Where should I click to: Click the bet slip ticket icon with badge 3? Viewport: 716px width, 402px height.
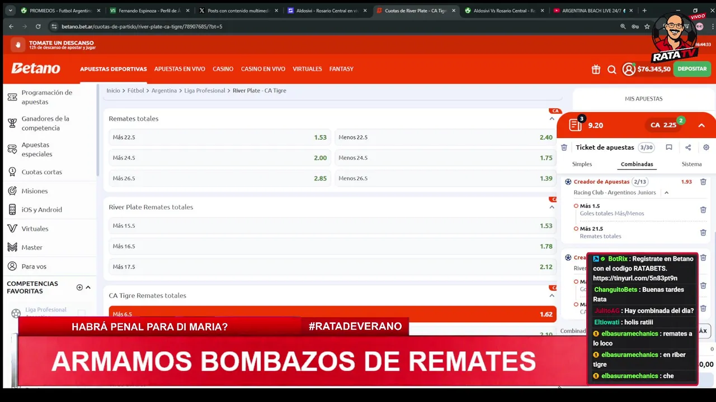[x=576, y=124]
